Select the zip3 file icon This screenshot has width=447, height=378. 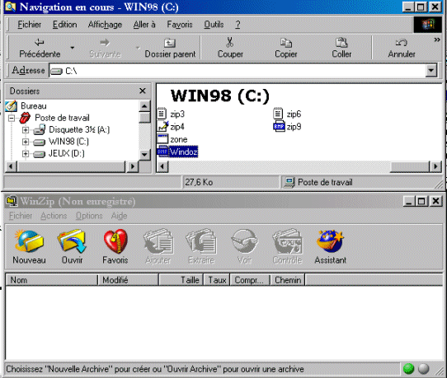coord(162,114)
